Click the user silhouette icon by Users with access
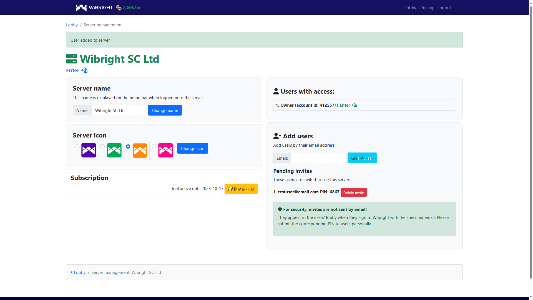The width and height of the screenshot is (533, 300). (276, 91)
